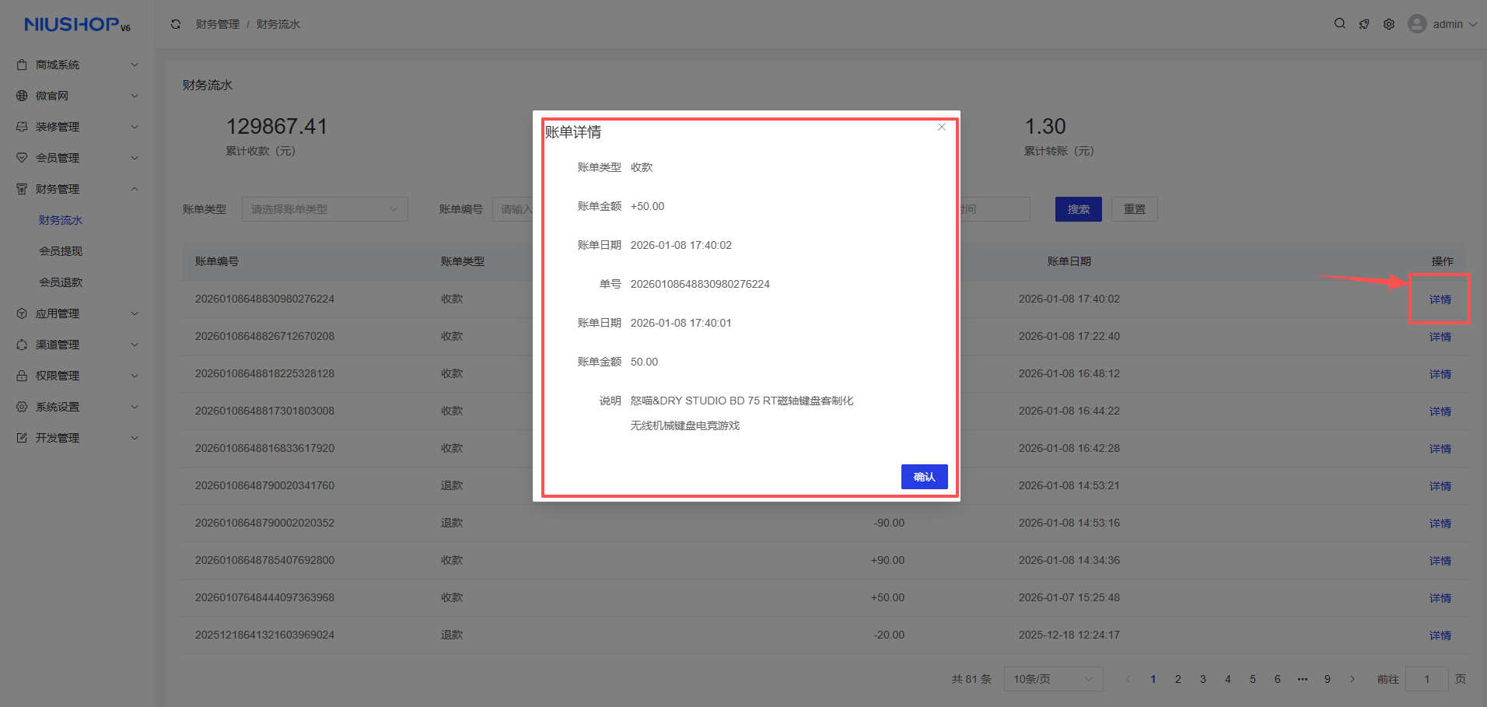This screenshot has width=1487, height=707.
Task: Click the rocket icon in header
Action: [x=1364, y=24]
